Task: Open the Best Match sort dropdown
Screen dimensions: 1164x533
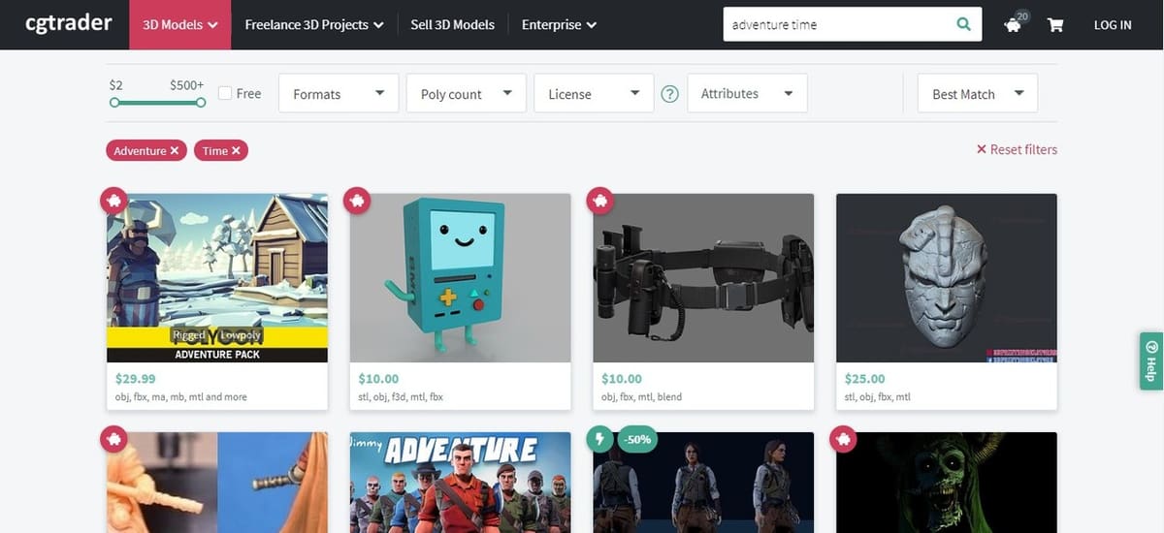Action: point(978,94)
